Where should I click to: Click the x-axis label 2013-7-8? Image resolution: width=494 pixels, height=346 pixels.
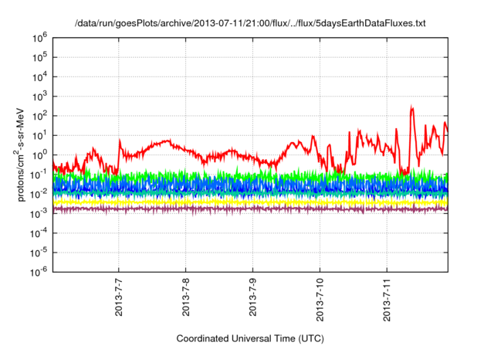pyautogui.click(x=186, y=297)
